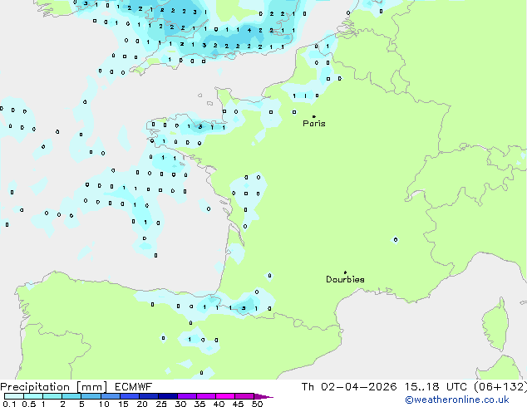Screen dimensions: 527x407
Task: Click the Paris location dot marker
Action: tap(314, 116)
